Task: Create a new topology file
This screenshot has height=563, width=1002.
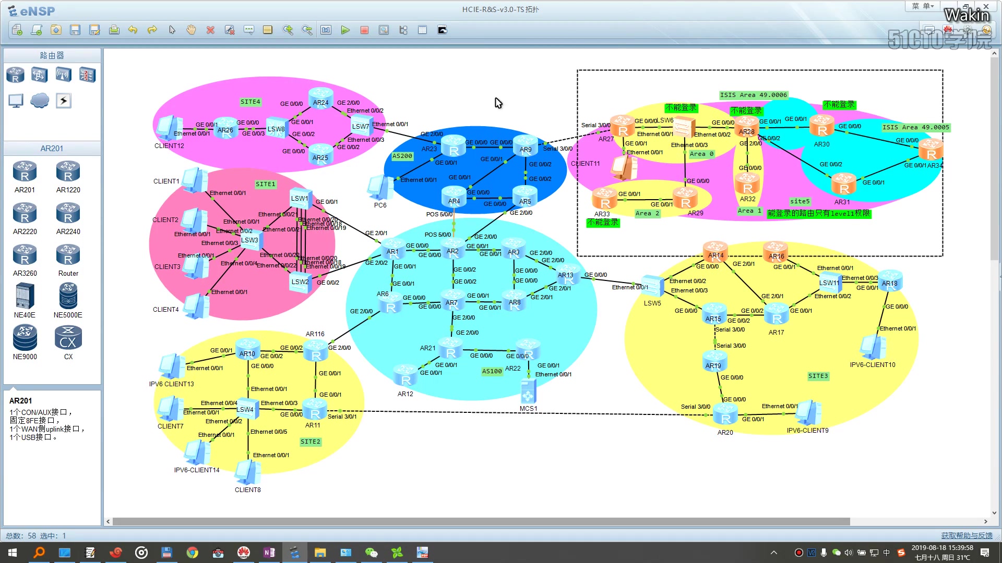Action: [x=17, y=30]
